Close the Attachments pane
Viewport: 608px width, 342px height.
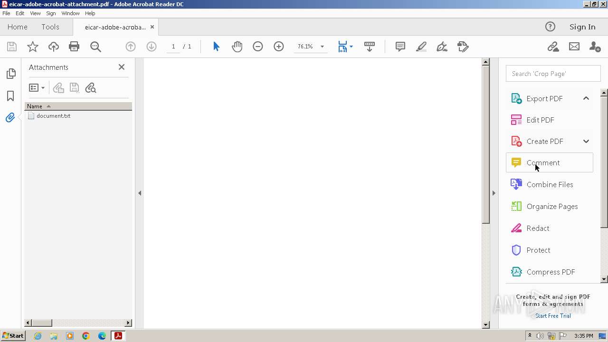pos(122,67)
